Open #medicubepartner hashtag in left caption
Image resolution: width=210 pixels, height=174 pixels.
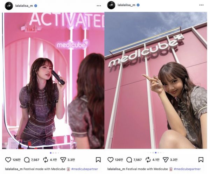[85, 169]
